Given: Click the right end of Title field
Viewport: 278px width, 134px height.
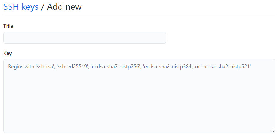Looking at the screenshot, I should 162,38.
